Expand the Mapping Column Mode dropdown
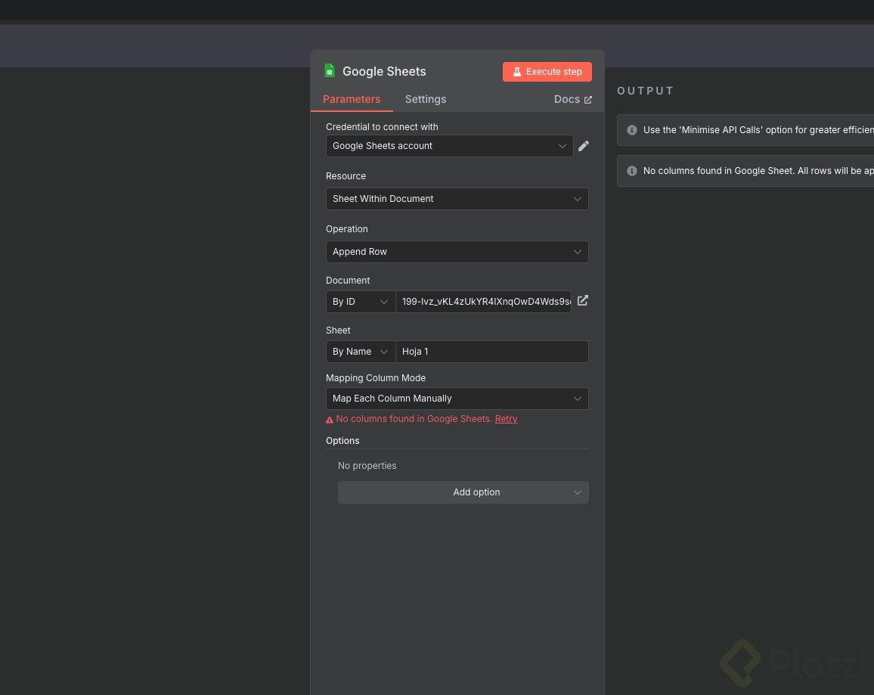The image size is (874, 695). click(457, 399)
